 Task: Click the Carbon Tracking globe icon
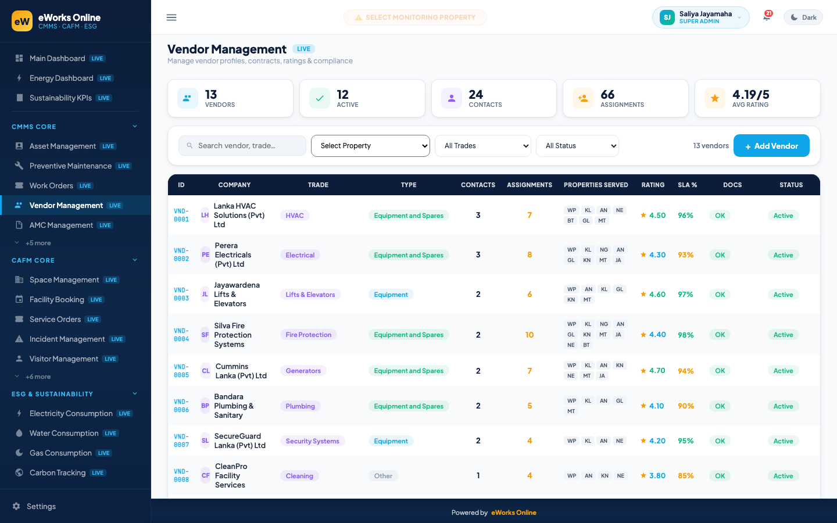point(19,472)
